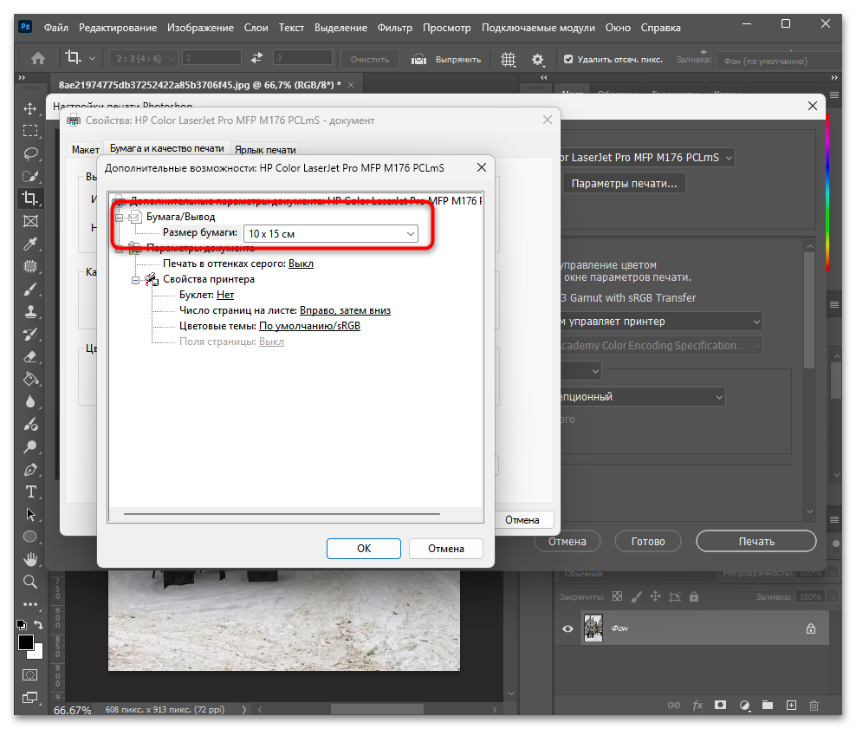Swap foreground and background colors
The image size is (856, 729).
coord(38,624)
